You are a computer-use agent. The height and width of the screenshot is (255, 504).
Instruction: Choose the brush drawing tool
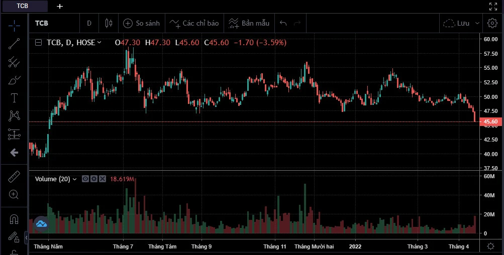coord(14,80)
